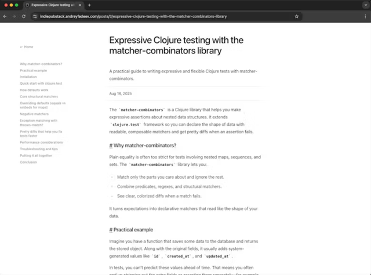Click the # anchor before Why matcher-combinators? heading
Viewport: 371px width, 275px height.
pos(111,146)
